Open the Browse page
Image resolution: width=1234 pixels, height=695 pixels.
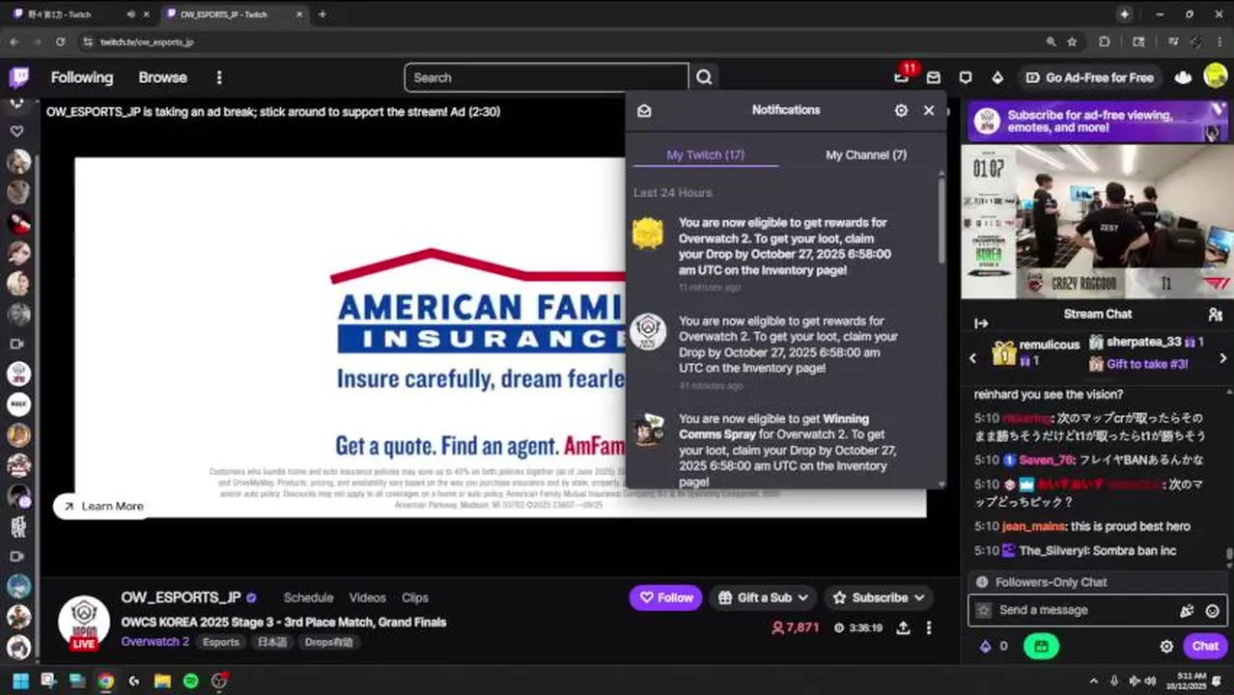[x=162, y=77]
